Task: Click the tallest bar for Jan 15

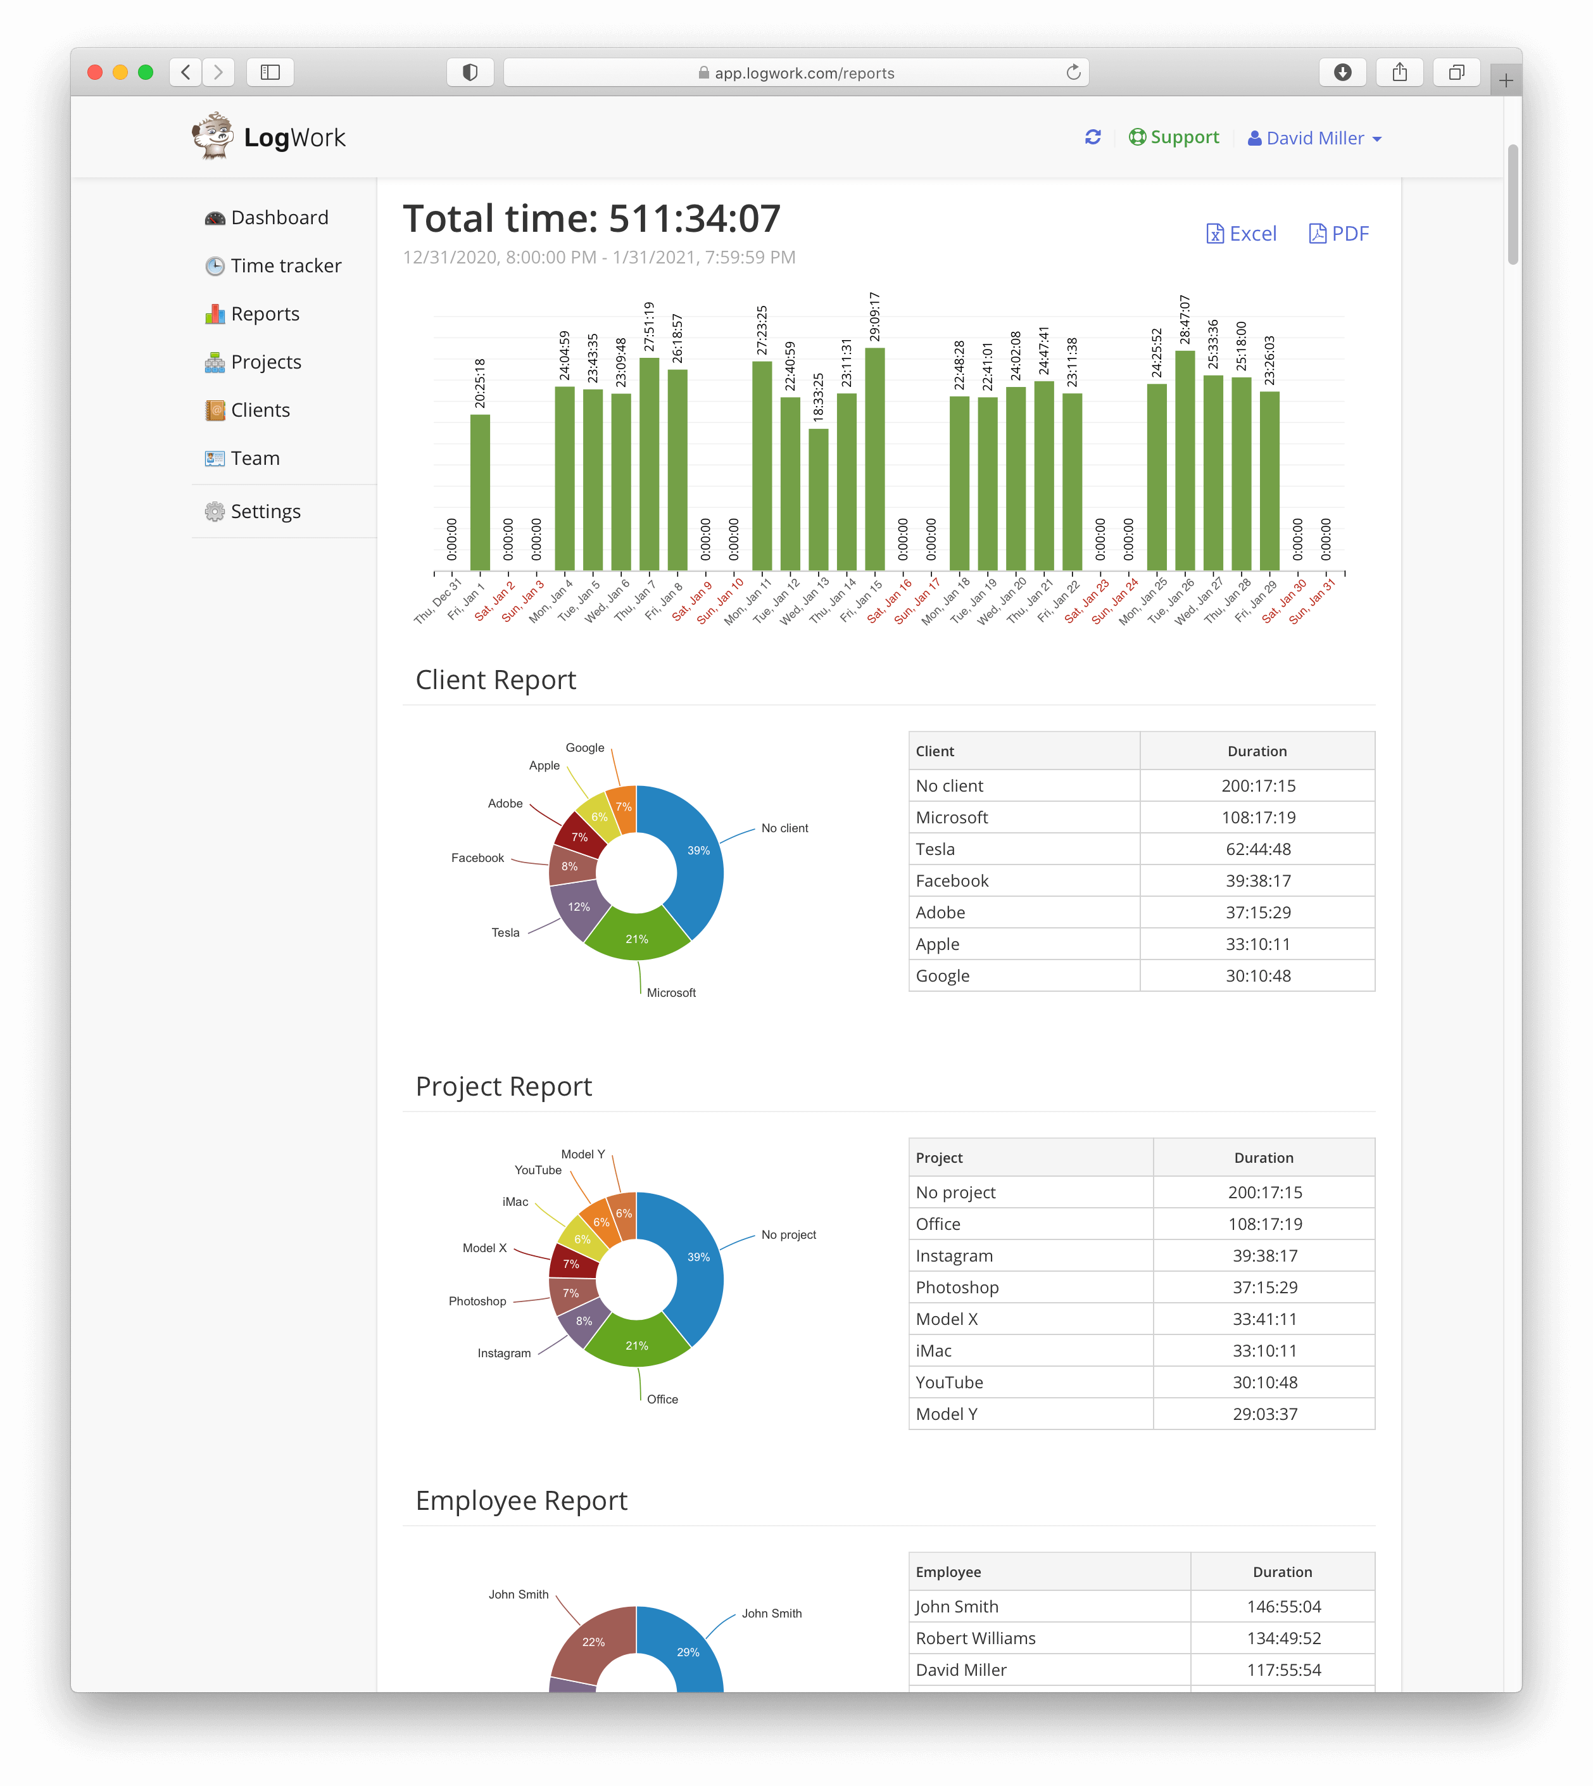Action: [x=874, y=460]
